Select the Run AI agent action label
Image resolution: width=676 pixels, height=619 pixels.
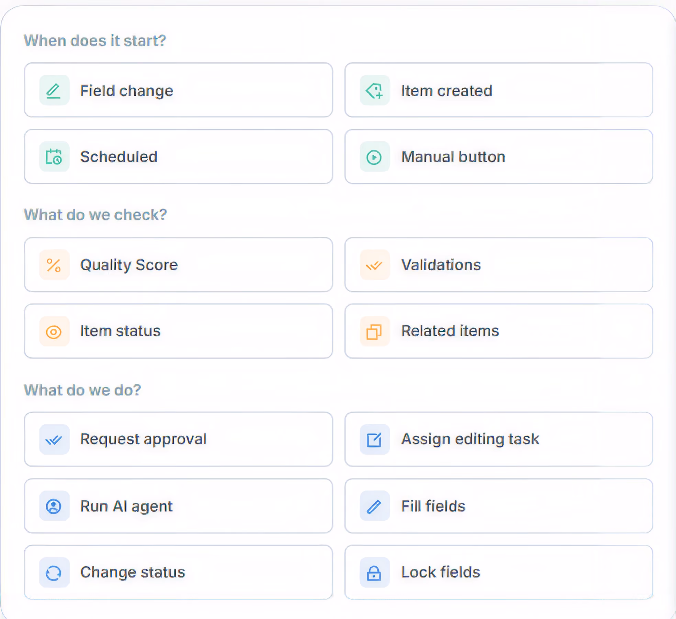[x=126, y=507]
